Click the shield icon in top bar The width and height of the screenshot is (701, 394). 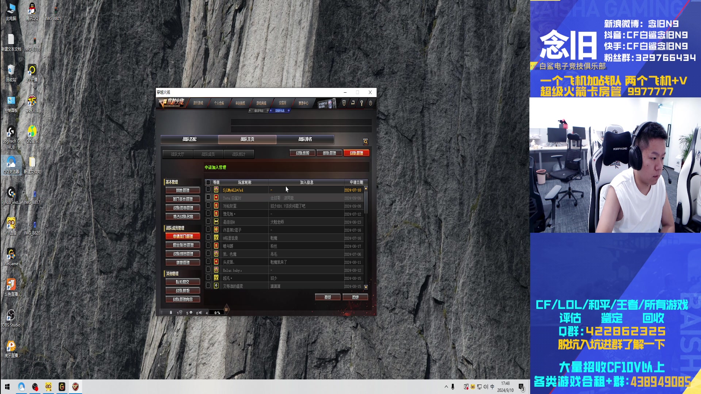pos(344,103)
